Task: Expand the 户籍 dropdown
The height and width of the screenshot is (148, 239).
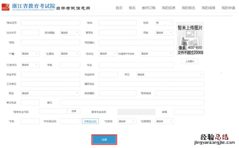Action: [30, 54]
